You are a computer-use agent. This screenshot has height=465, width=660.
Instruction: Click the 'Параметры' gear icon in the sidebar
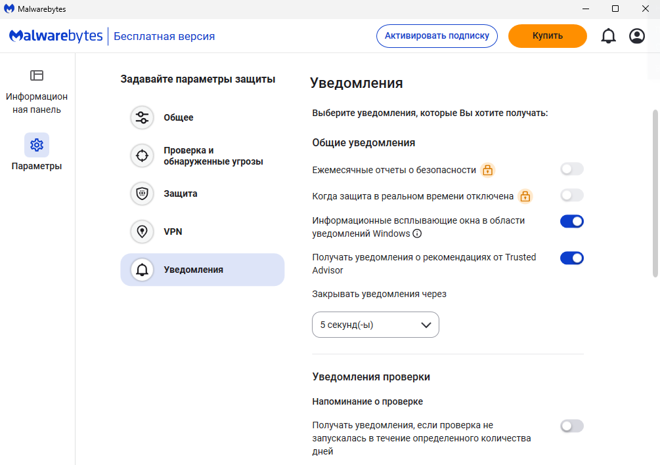(37, 144)
